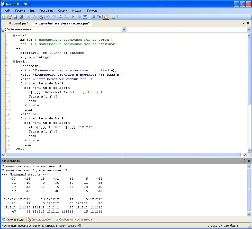Switch to the Program1.pas tab

19,23
